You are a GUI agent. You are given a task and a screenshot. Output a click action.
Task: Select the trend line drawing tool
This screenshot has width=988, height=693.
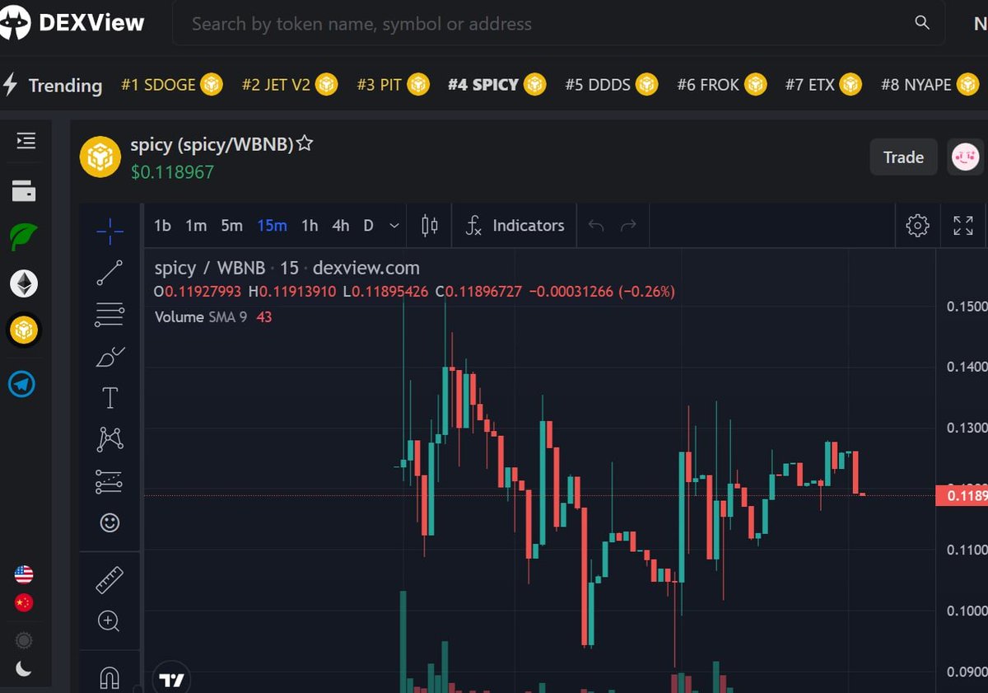(x=110, y=273)
